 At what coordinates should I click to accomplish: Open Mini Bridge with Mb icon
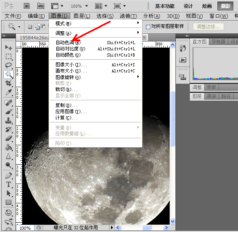41,6
